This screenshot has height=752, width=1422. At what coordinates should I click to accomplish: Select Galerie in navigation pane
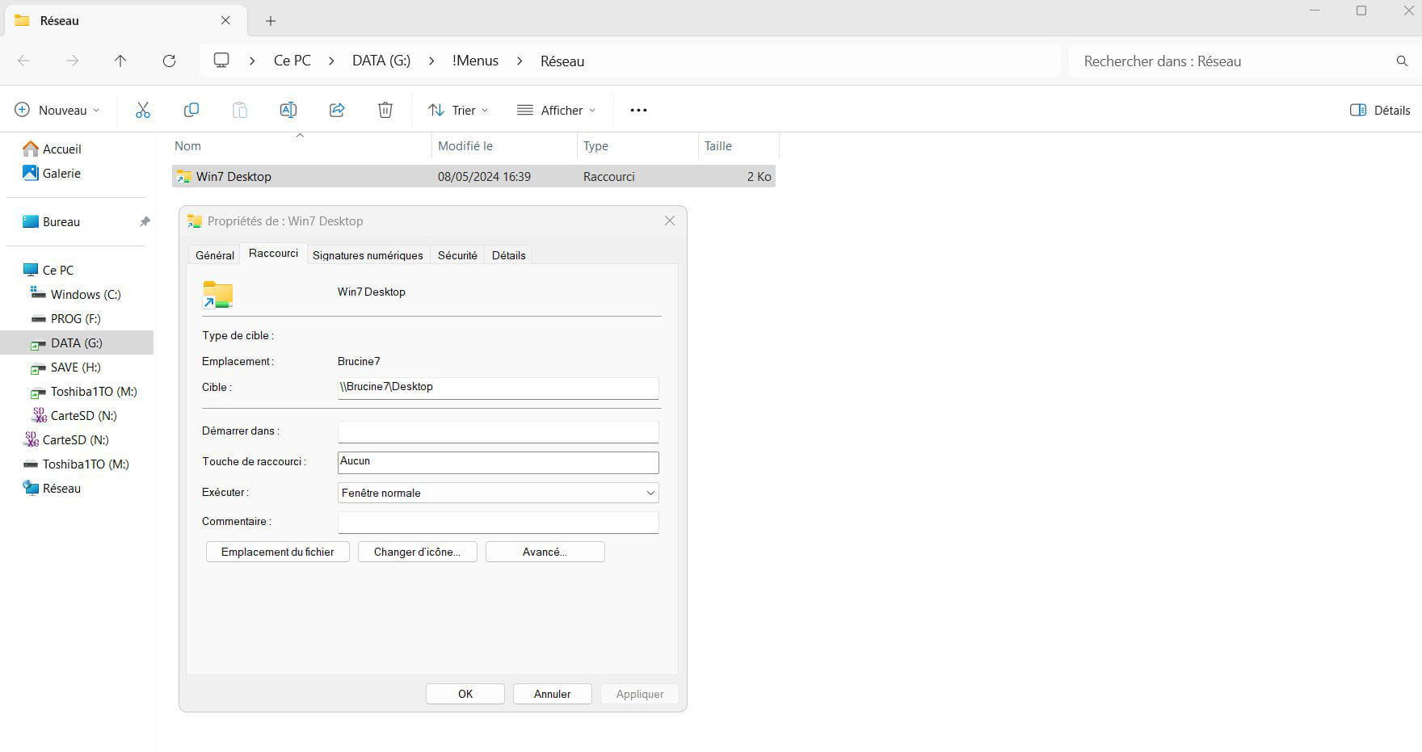coord(53,173)
